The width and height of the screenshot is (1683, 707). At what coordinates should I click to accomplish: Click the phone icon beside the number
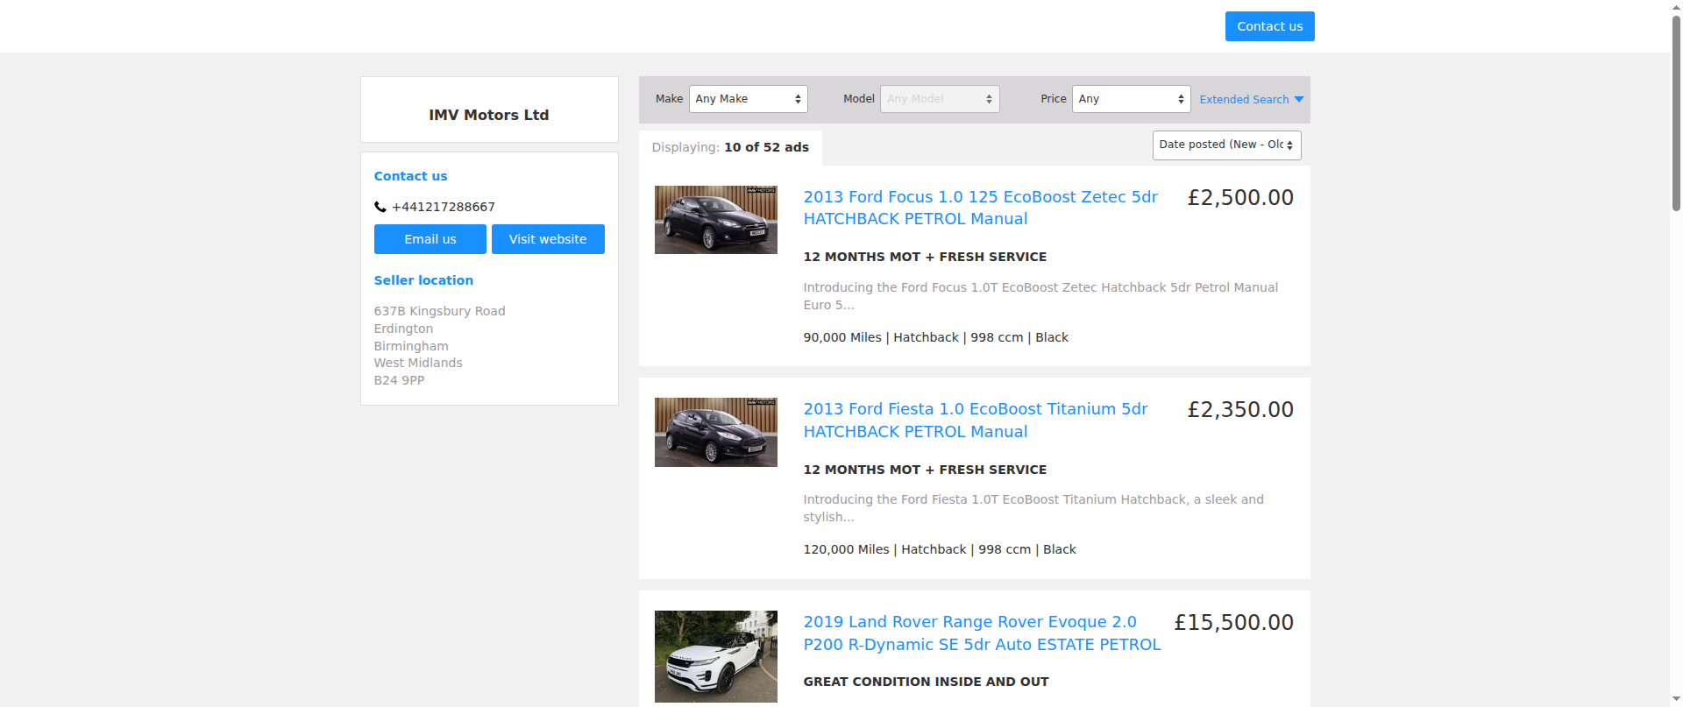click(380, 208)
